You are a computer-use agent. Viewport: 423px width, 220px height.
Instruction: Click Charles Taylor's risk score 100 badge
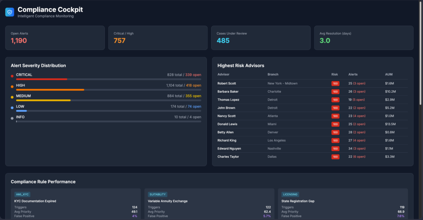pos(335,157)
